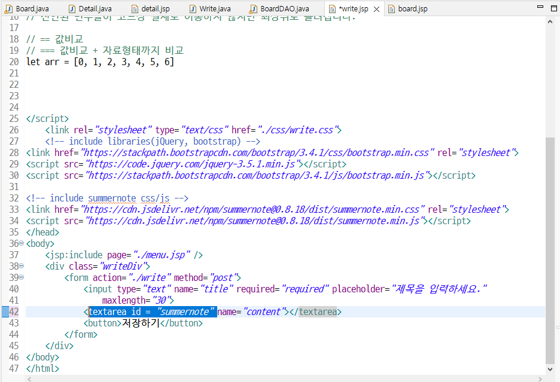Image resolution: width=560 pixels, height=382 pixels.
Task: Select the *write.jsp tab
Action: 354,8
